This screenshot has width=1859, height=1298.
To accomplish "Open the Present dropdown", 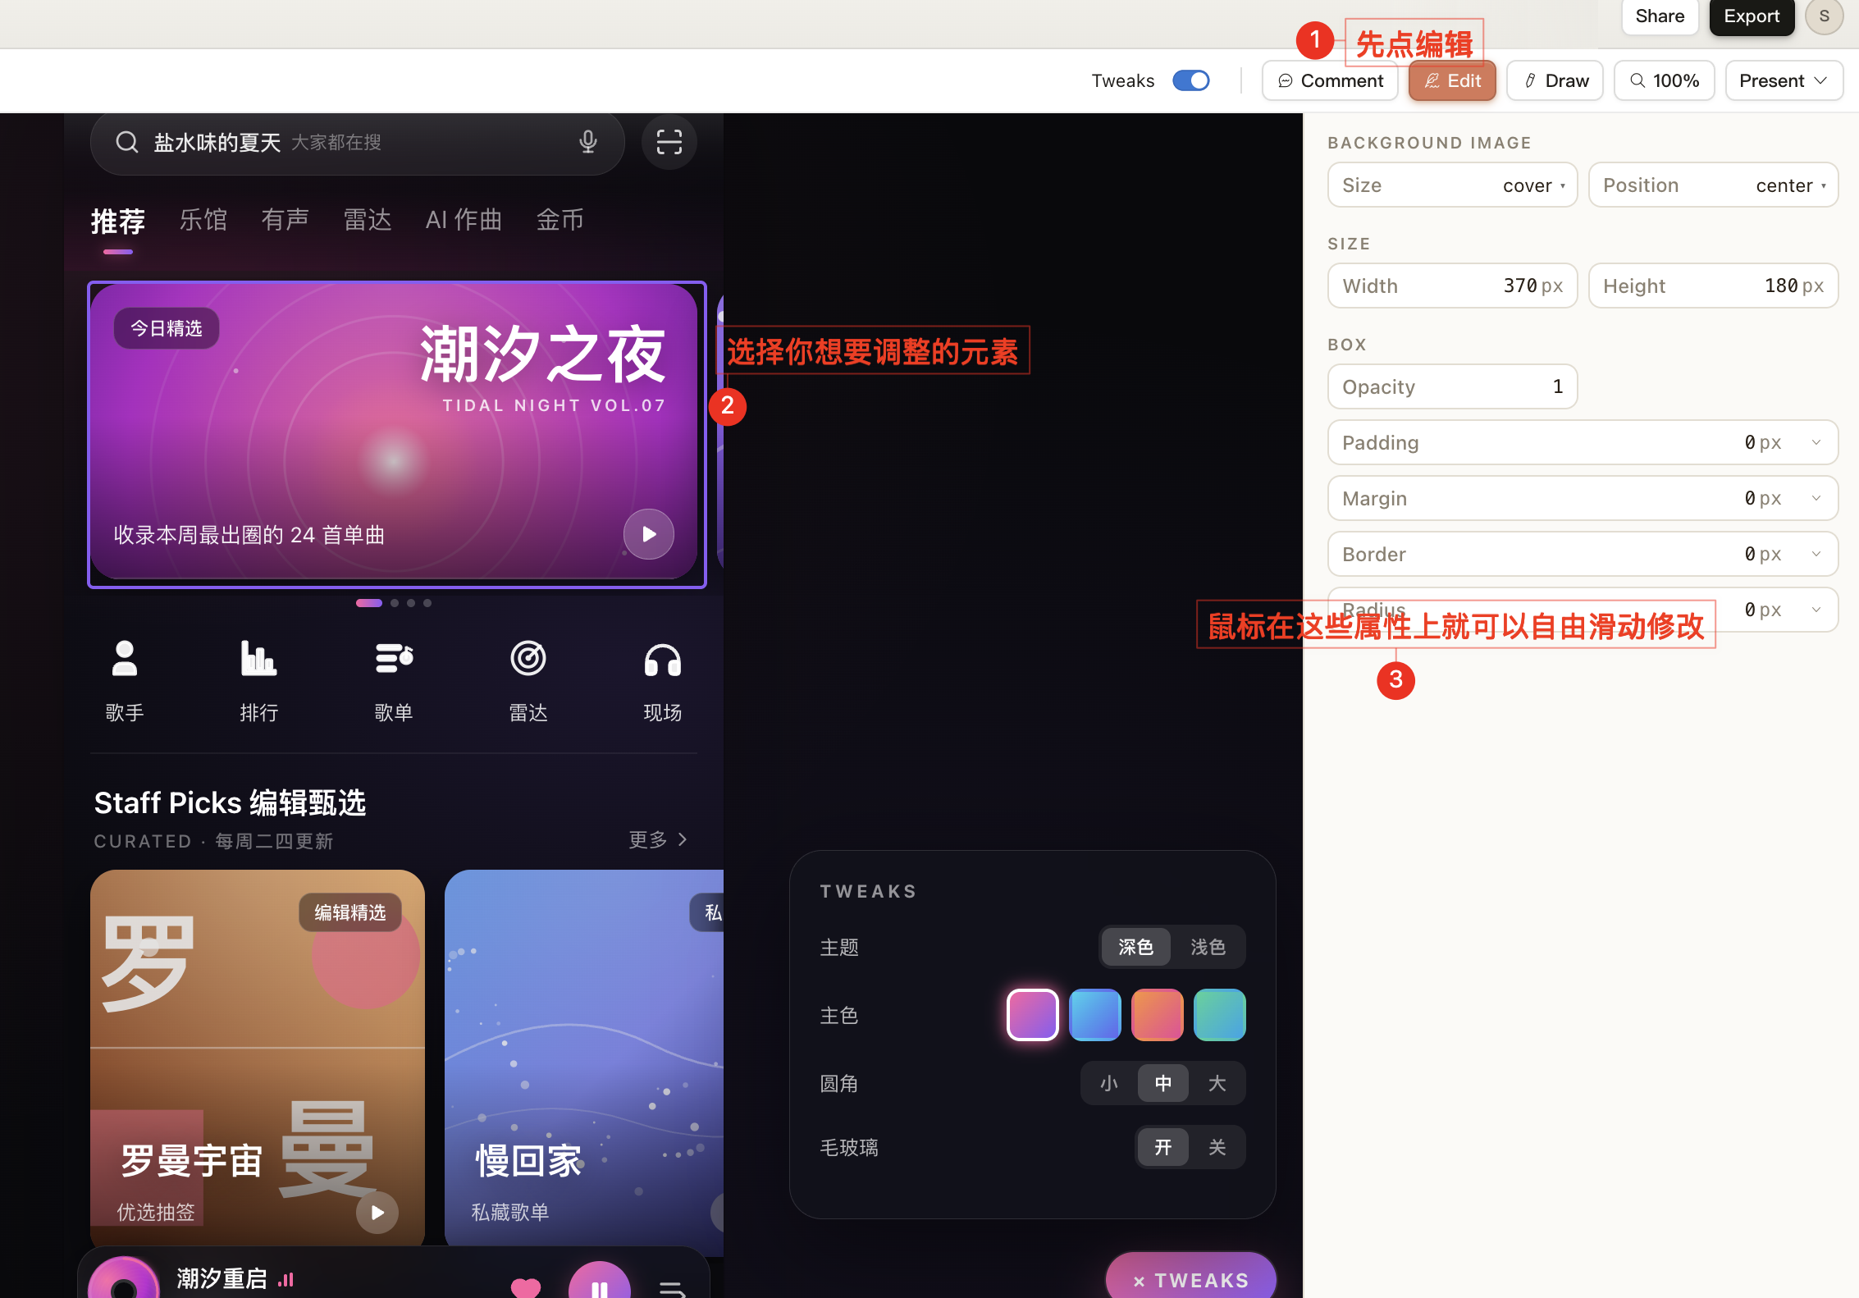I will click(x=1784, y=80).
